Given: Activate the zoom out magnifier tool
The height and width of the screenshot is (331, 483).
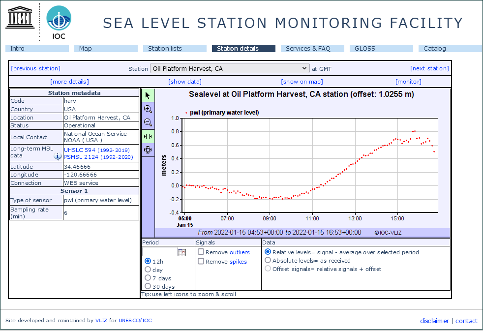Looking at the screenshot, I should point(148,122).
